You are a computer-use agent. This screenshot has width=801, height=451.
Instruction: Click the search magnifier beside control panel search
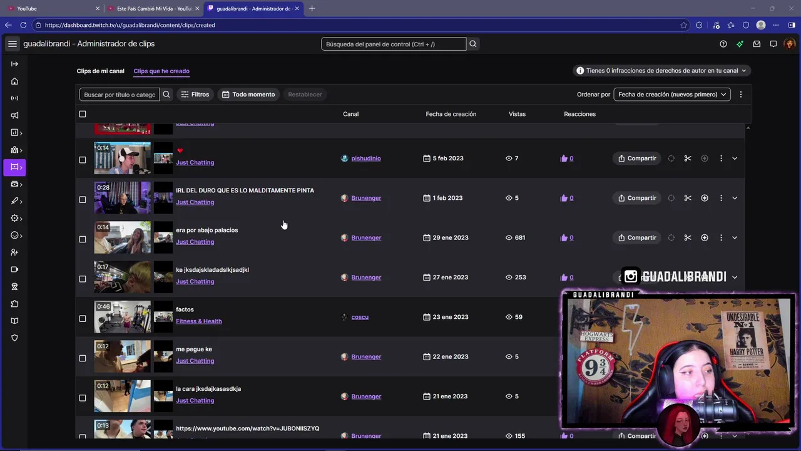coord(473,44)
